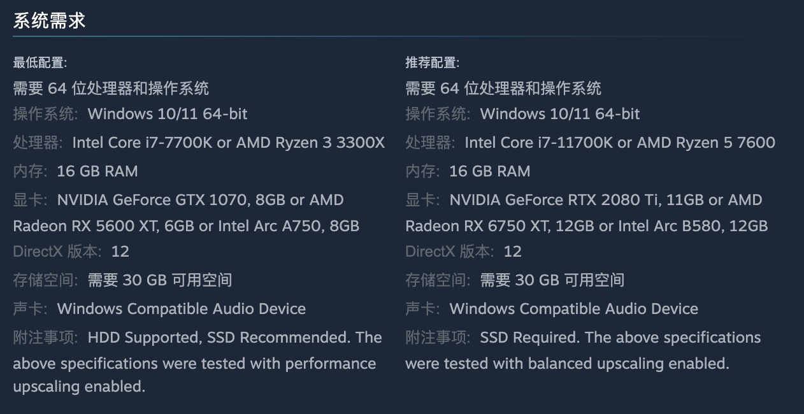
Task: Click the recommended 16 GB RAM value
Action: 490,171
